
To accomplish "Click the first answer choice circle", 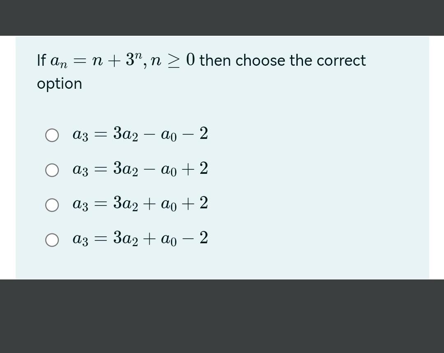I will (x=52, y=134).
